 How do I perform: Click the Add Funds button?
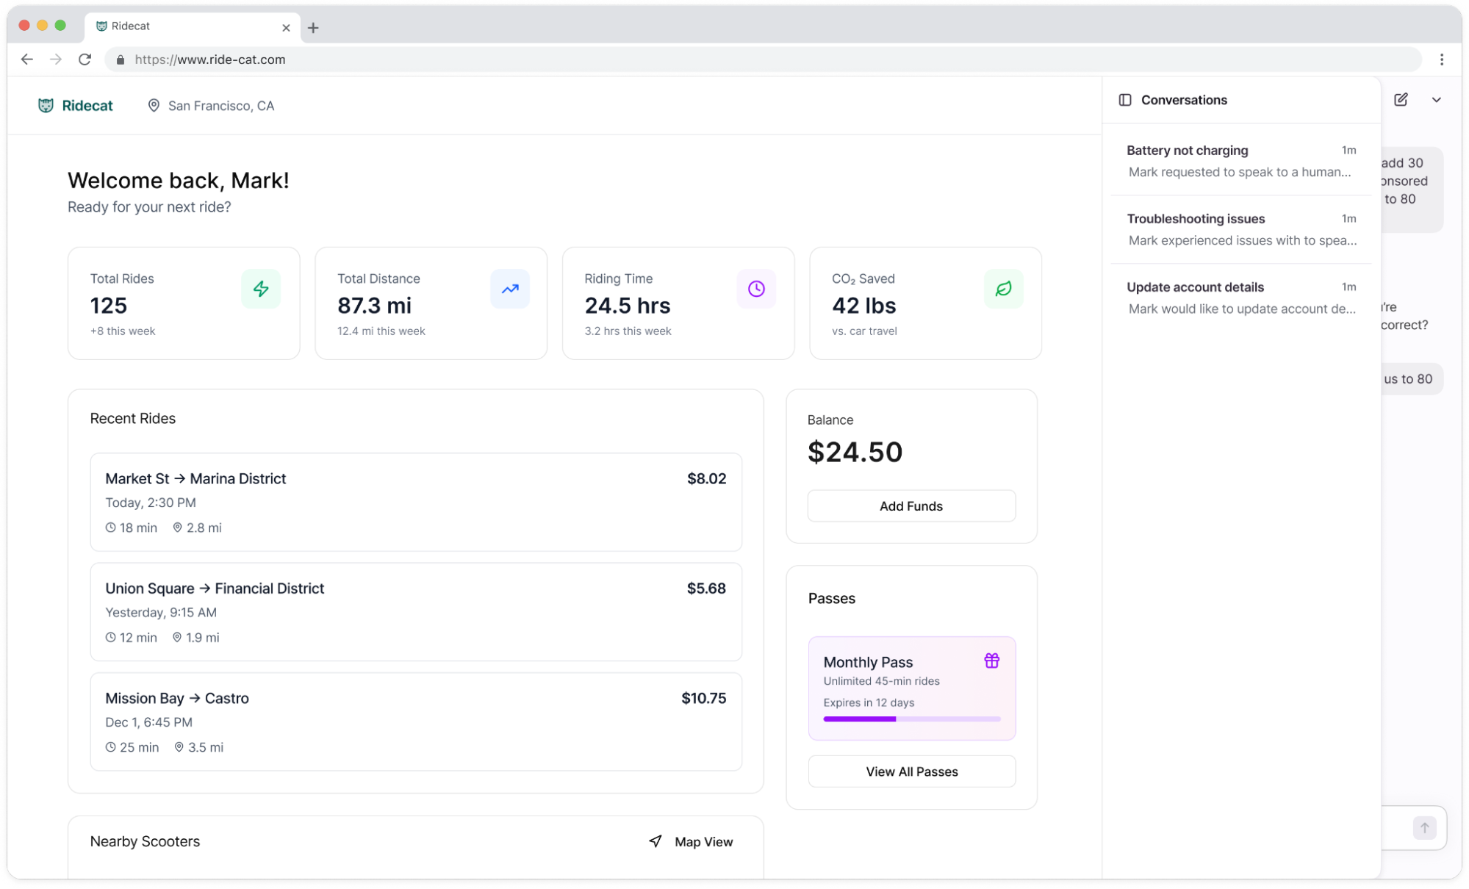[x=911, y=505]
